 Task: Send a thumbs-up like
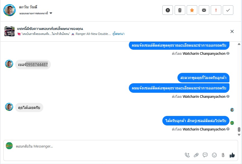point(232,155)
